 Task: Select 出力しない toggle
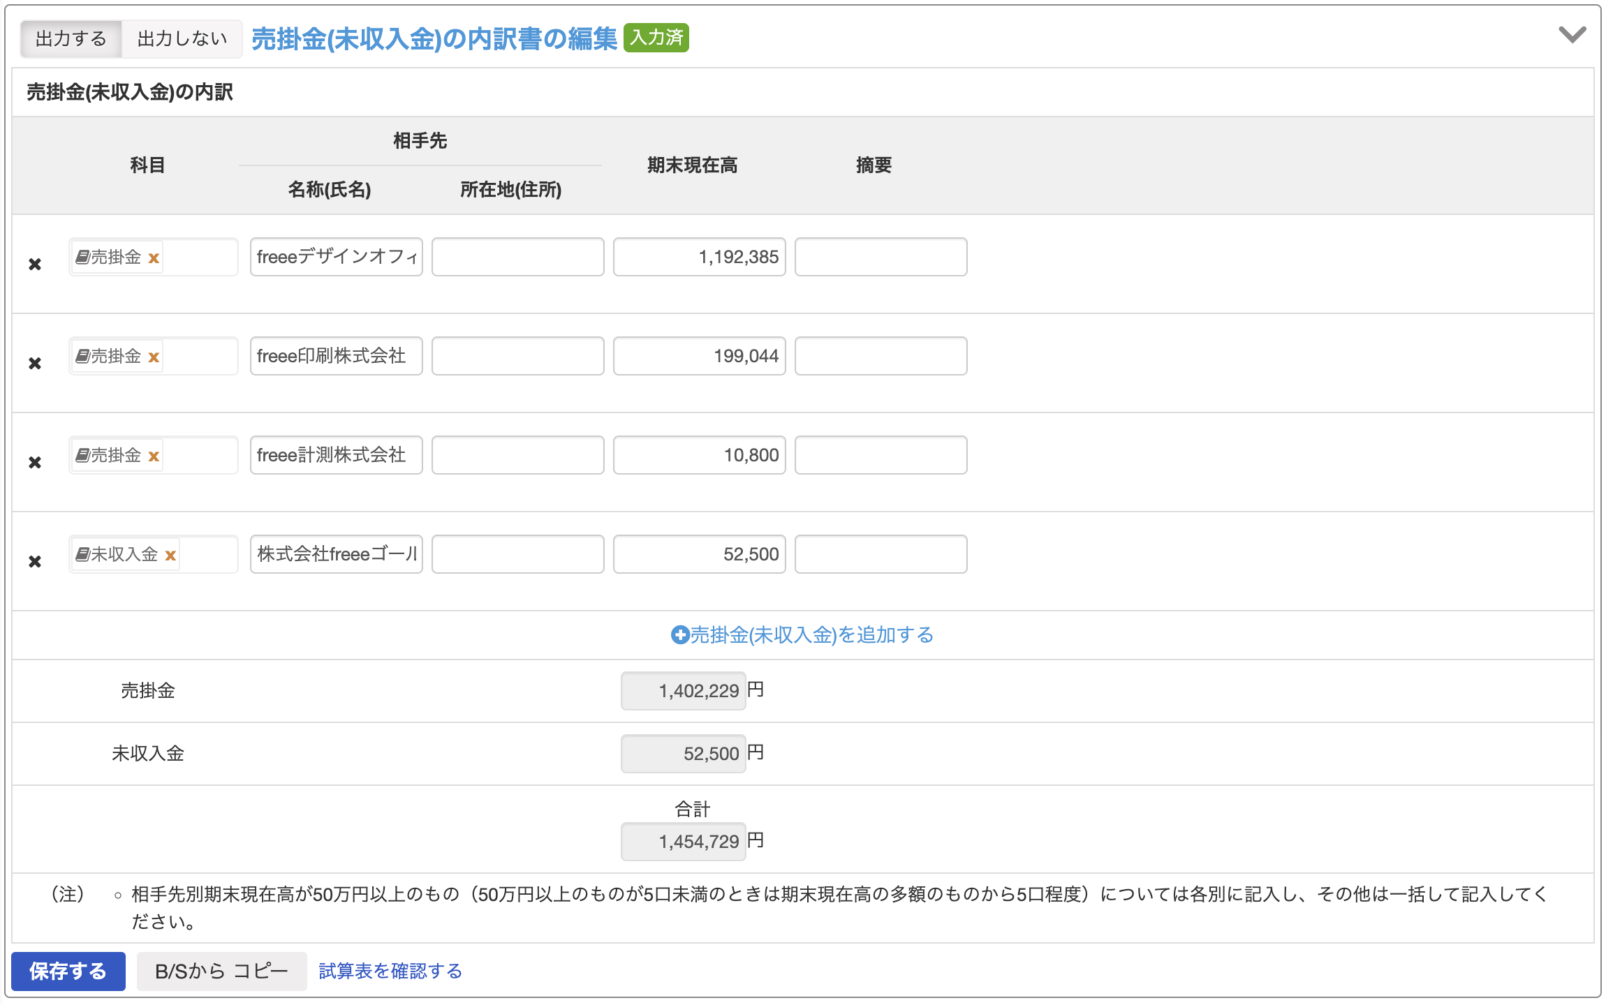point(182,38)
